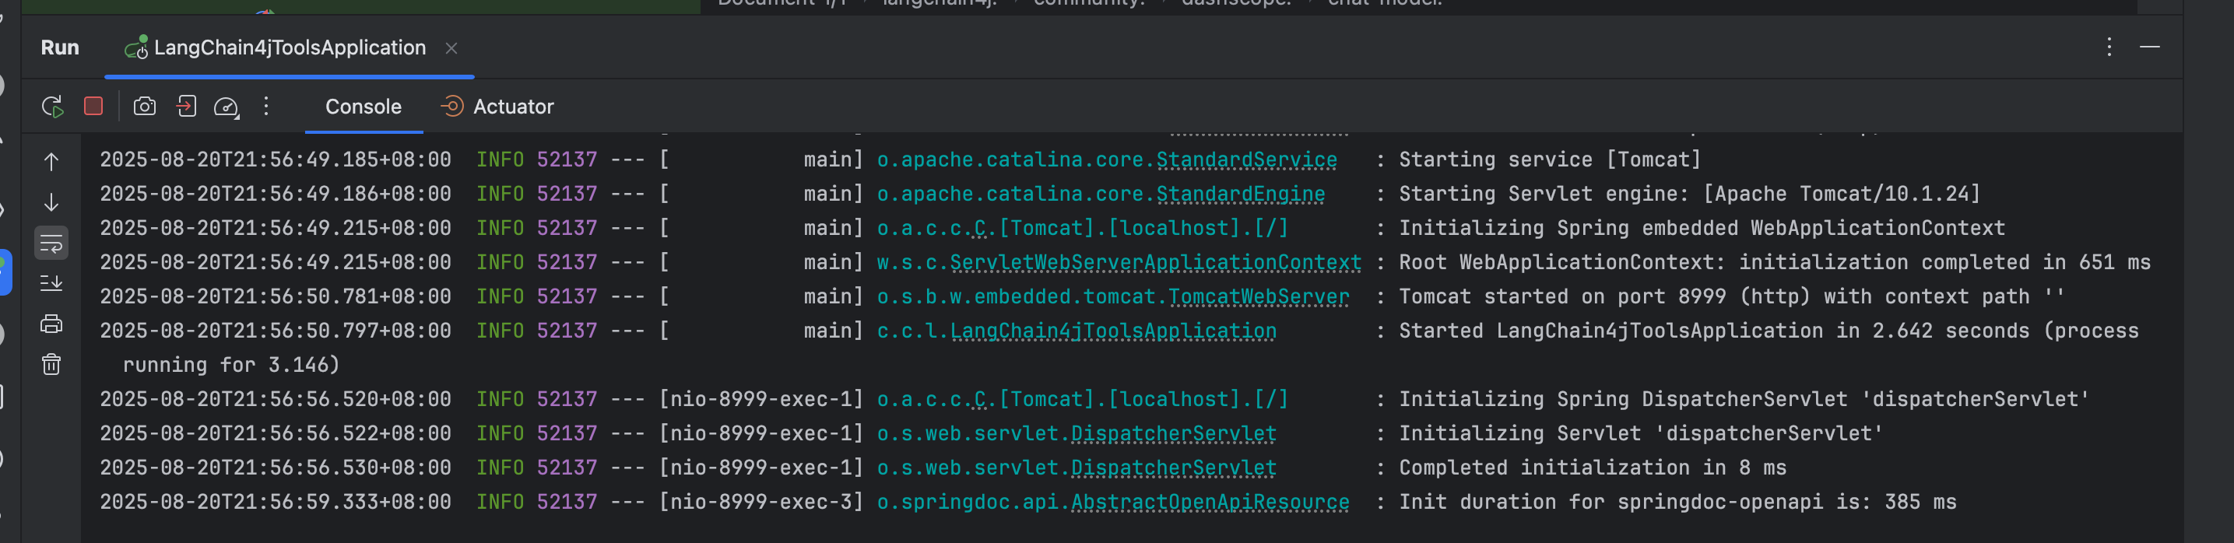Viewport: 2234px width, 543px height.
Task: Jump down the stack trace with down arrow
Action: click(51, 202)
